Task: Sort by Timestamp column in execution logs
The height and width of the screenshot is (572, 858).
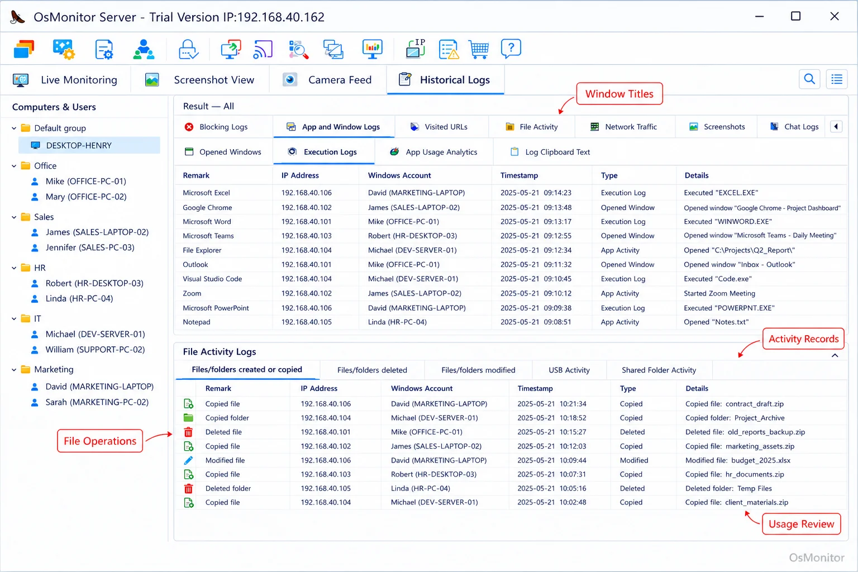Action: [x=519, y=175]
